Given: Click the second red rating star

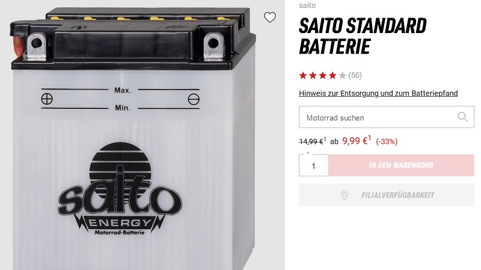Looking at the screenshot, I should pos(313,76).
